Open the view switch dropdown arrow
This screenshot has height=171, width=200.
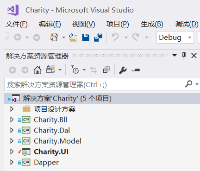[x=60, y=70]
